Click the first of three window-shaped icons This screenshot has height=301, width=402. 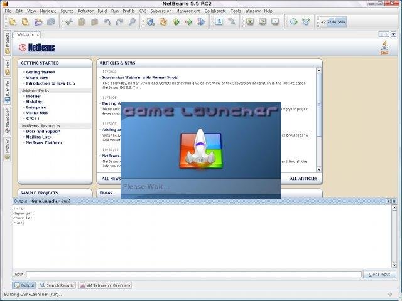click(x=250, y=21)
